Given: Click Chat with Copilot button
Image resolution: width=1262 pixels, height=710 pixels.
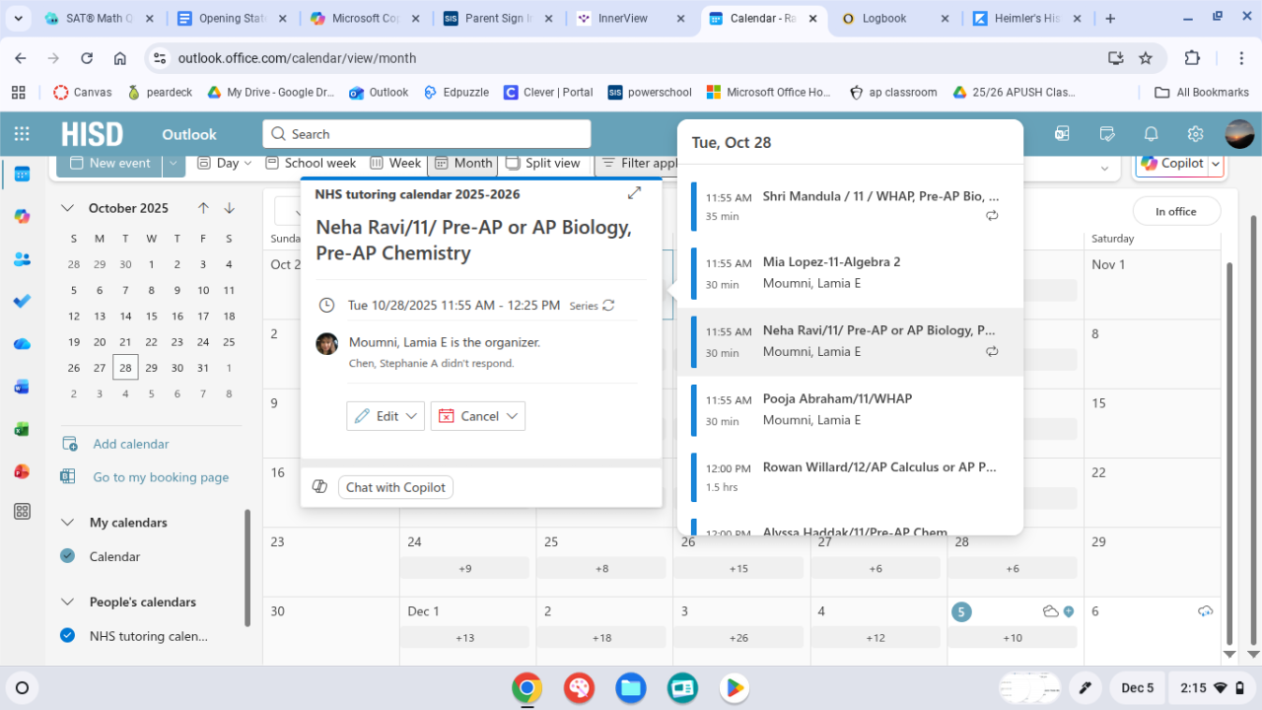Looking at the screenshot, I should tap(395, 487).
